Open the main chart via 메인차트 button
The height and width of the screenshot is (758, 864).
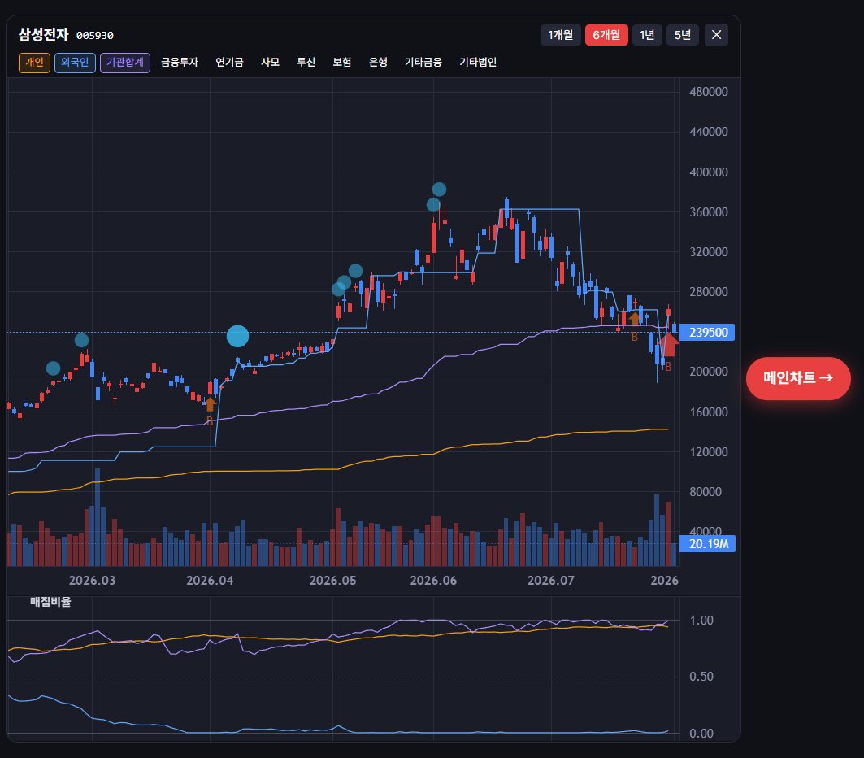798,378
